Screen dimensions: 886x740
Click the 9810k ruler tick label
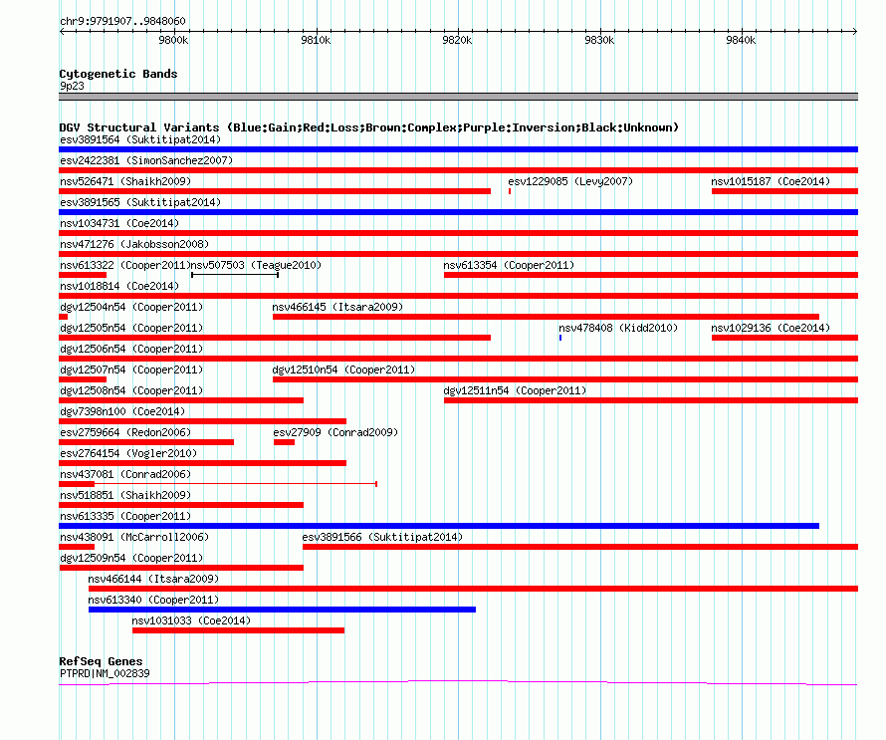(316, 40)
